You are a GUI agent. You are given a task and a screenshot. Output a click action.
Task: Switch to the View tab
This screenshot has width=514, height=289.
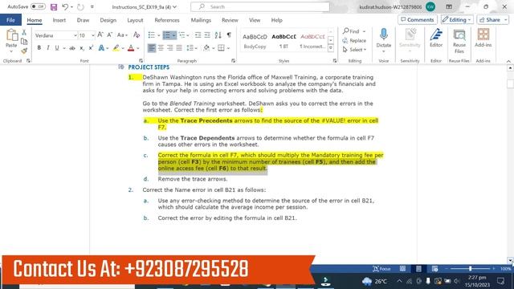pos(255,20)
